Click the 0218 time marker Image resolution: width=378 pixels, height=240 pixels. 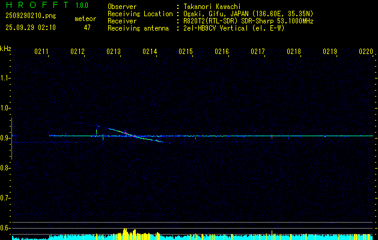tap(294, 52)
